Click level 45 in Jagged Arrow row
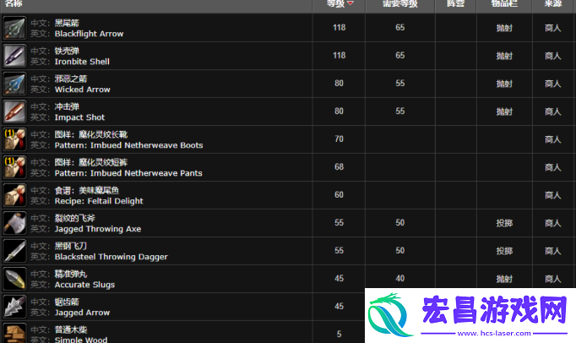Image resolution: width=576 pixels, height=343 pixels. (339, 307)
